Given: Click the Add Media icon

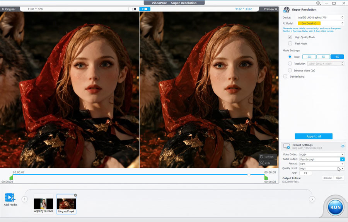Looking at the screenshot, I should 10,197.
